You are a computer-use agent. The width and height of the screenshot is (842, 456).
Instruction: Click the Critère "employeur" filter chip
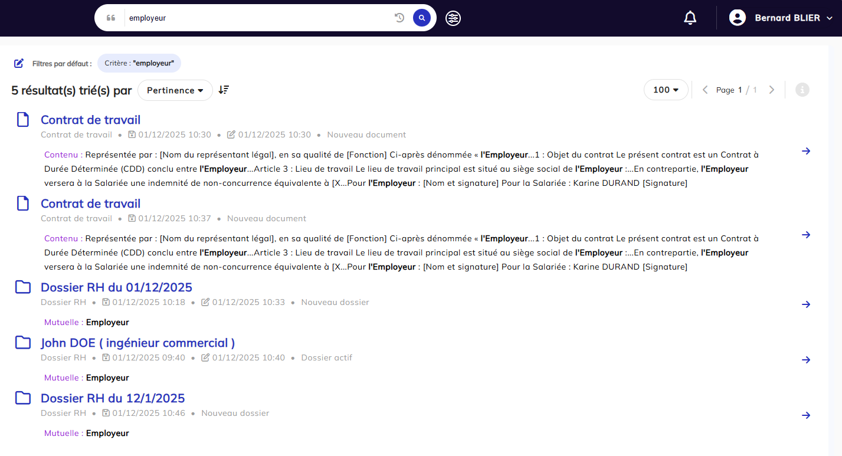[139, 63]
